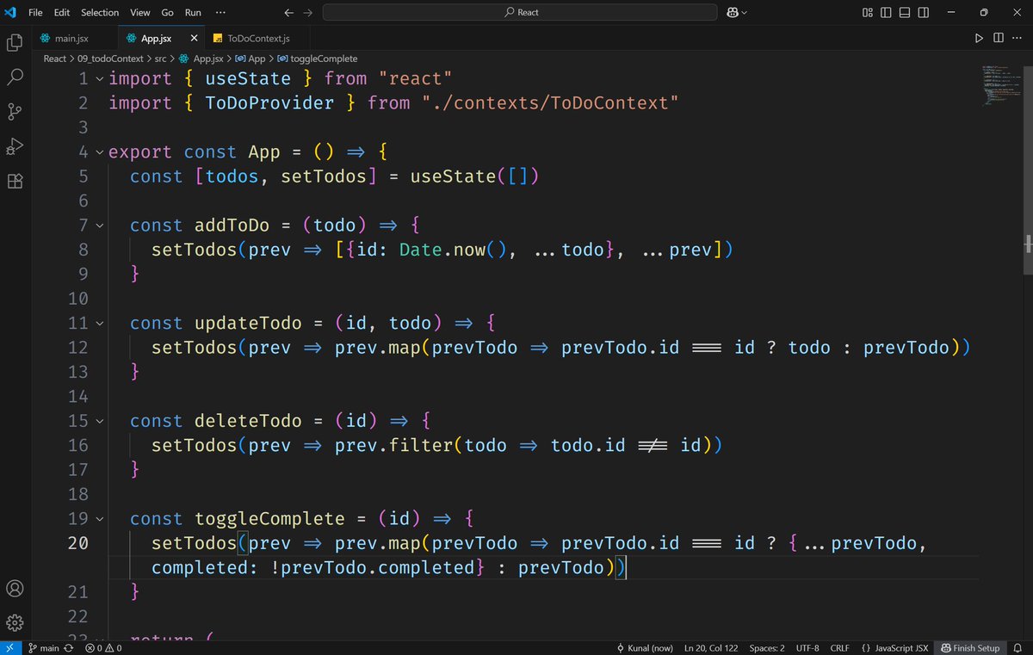This screenshot has width=1033, height=655.
Task: Open the Manage gear icon
Action: pyautogui.click(x=15, y=622)
